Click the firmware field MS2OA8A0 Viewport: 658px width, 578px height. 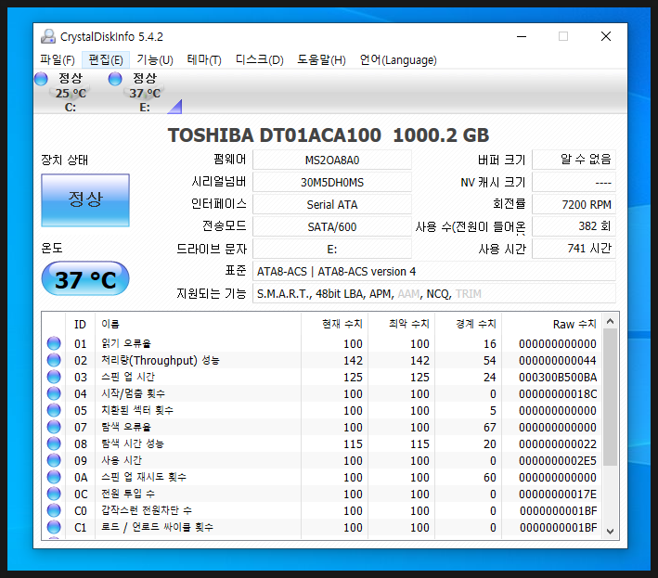coord(332,160)
